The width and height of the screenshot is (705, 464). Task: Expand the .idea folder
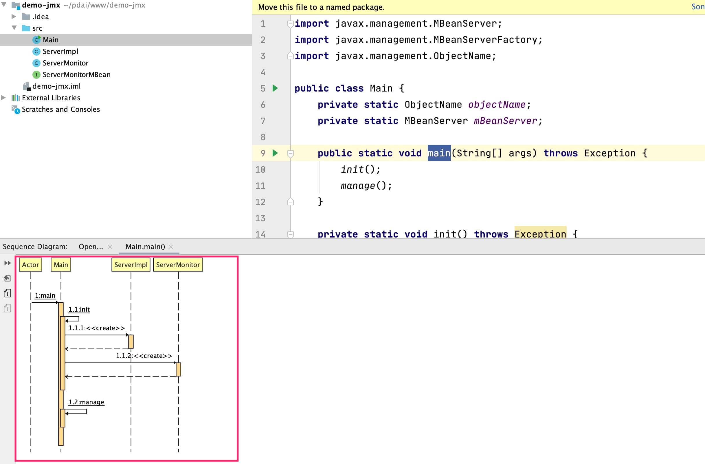click(x=14, y=17)
